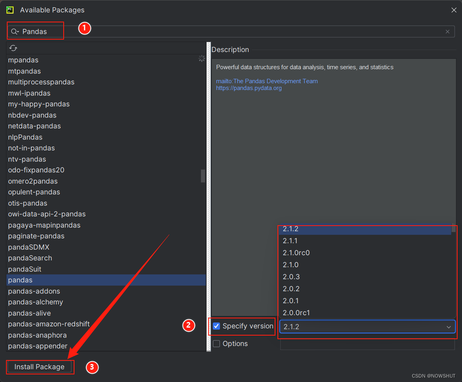Open the https://pandas.pydata.org link

click(x=249, y=88)
